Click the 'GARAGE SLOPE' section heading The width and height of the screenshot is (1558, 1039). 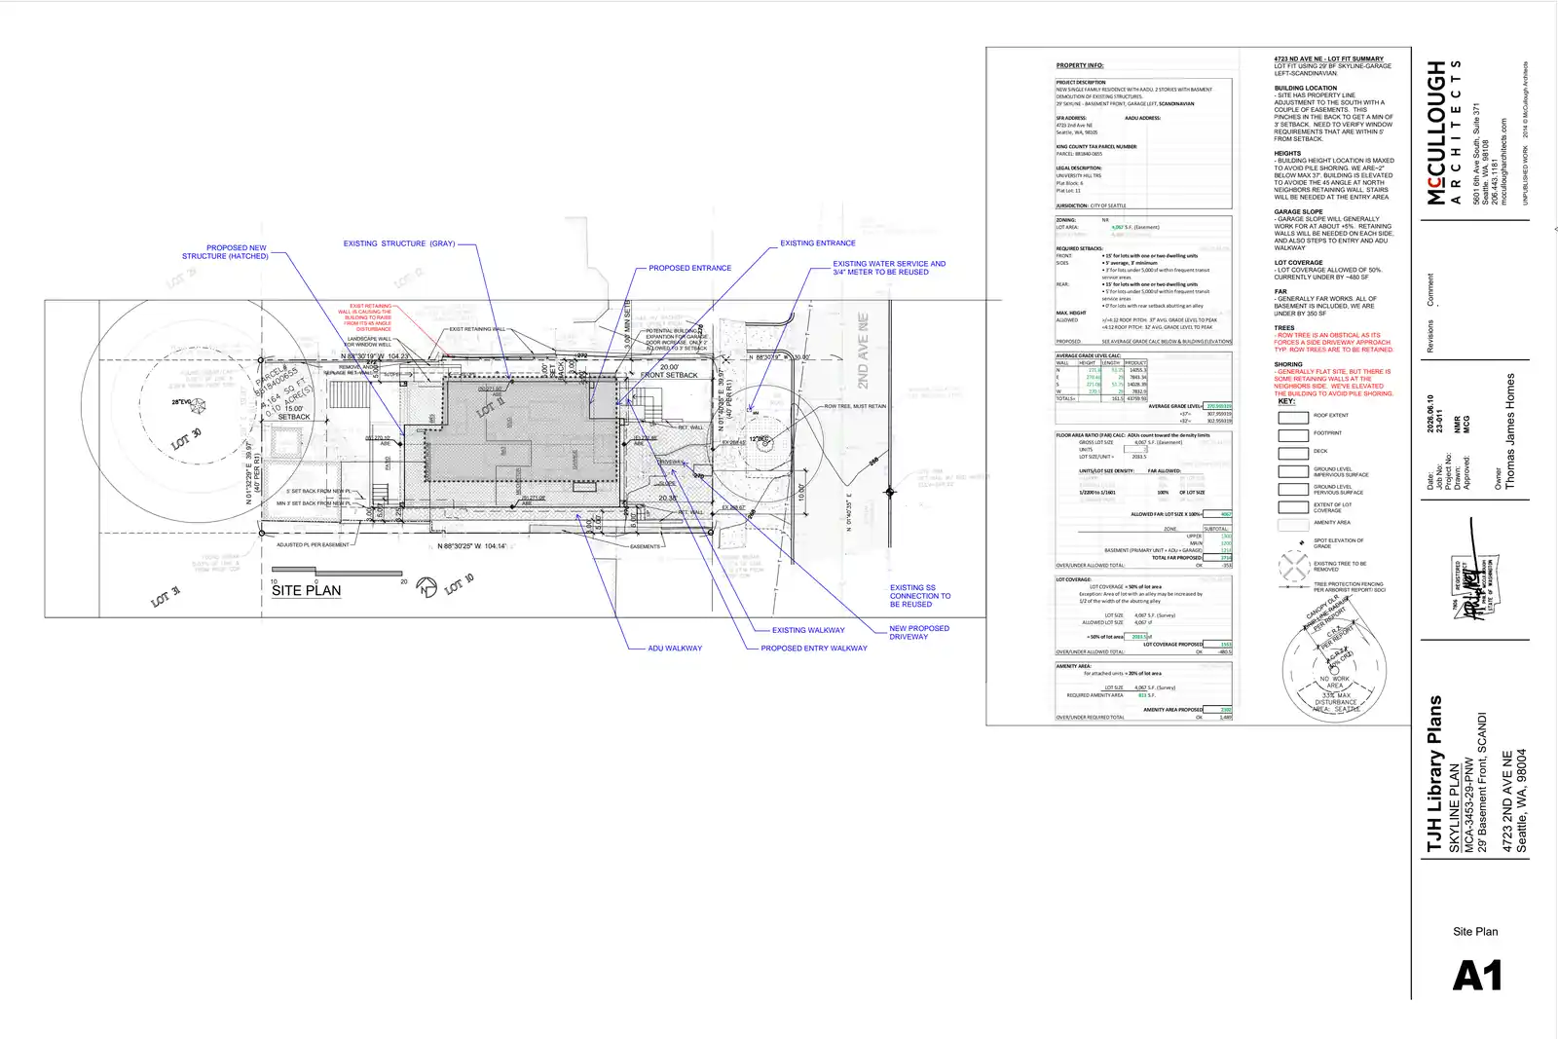coord(1299,211)
